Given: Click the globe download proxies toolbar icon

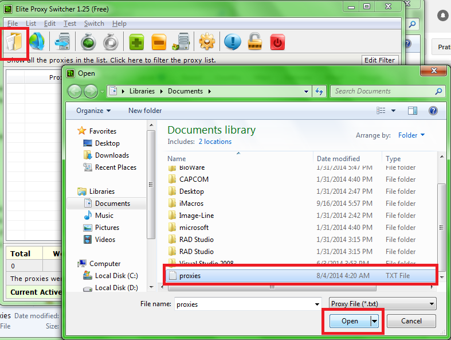Looking at the screenshot, I should [x=37, y=42].
